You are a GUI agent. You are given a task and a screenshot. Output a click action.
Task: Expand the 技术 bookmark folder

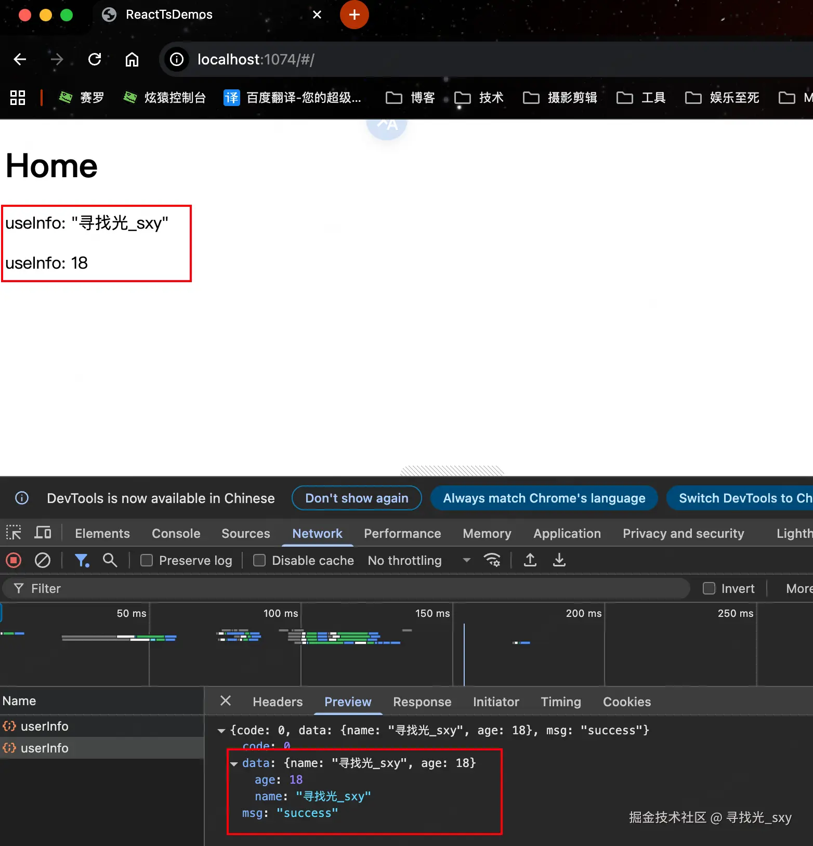[x=479, y=98]
